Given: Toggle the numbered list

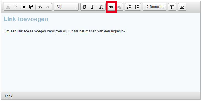Looking at the screenshot, I should [x=129, y=7].
